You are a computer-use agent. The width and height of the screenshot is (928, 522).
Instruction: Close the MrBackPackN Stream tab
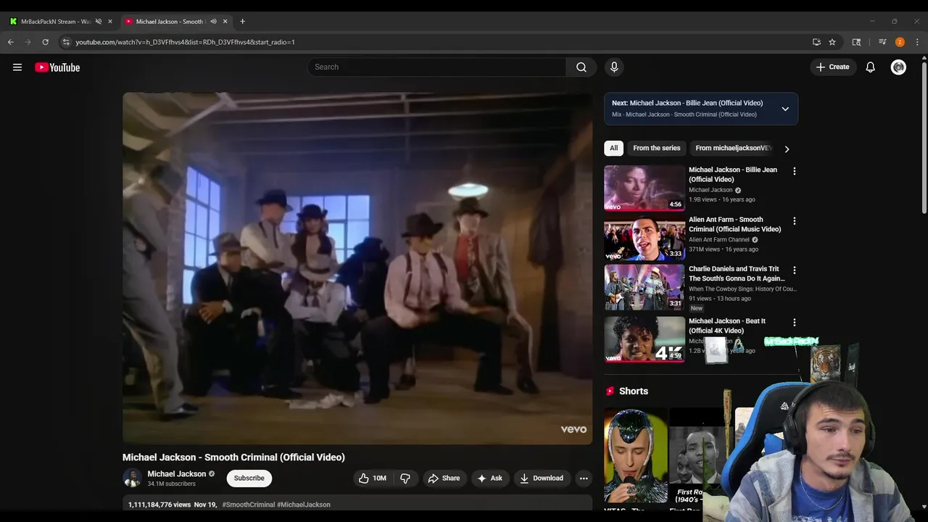click(110, 21)
